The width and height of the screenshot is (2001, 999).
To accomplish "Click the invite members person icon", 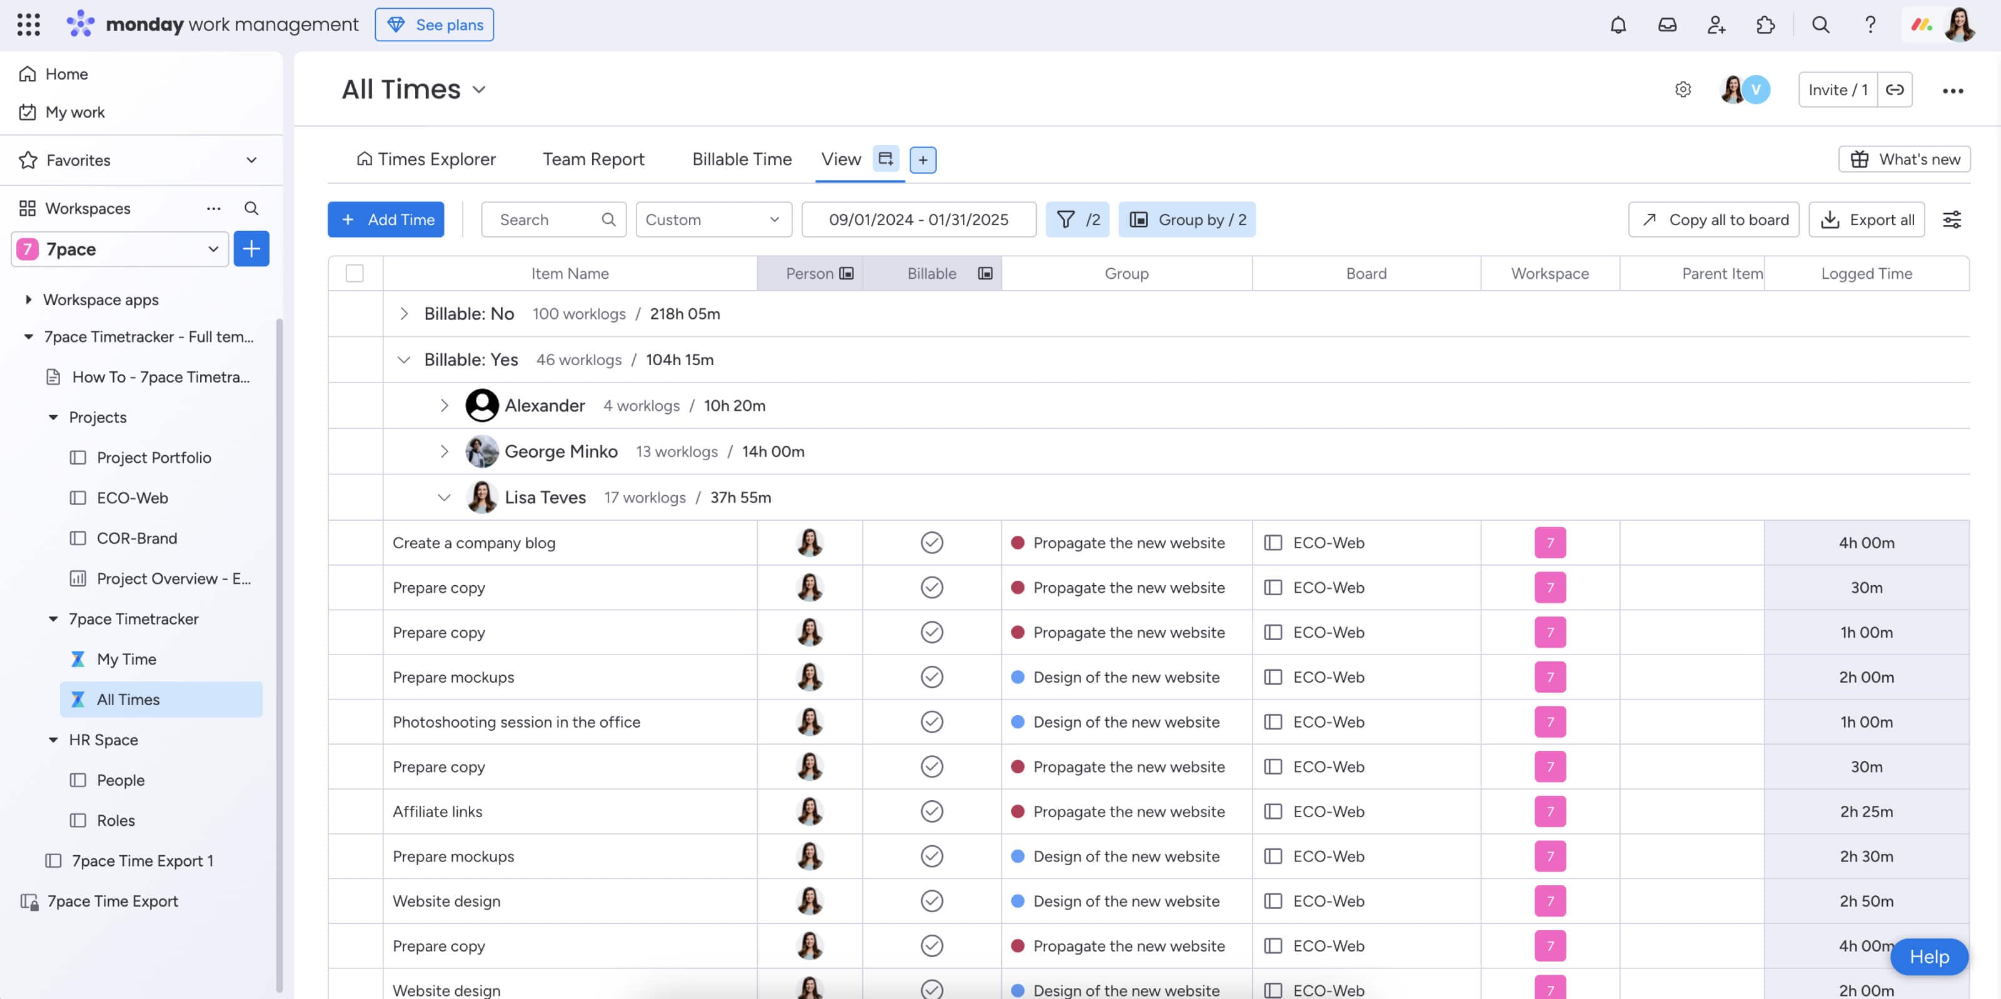I will [x=1716, y=25].
